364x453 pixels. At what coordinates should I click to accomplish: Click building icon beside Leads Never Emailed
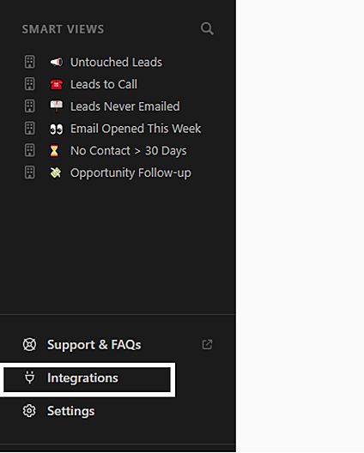tap(29, 106)
